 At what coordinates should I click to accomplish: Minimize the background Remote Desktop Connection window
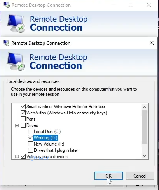(x=114, y=5)
